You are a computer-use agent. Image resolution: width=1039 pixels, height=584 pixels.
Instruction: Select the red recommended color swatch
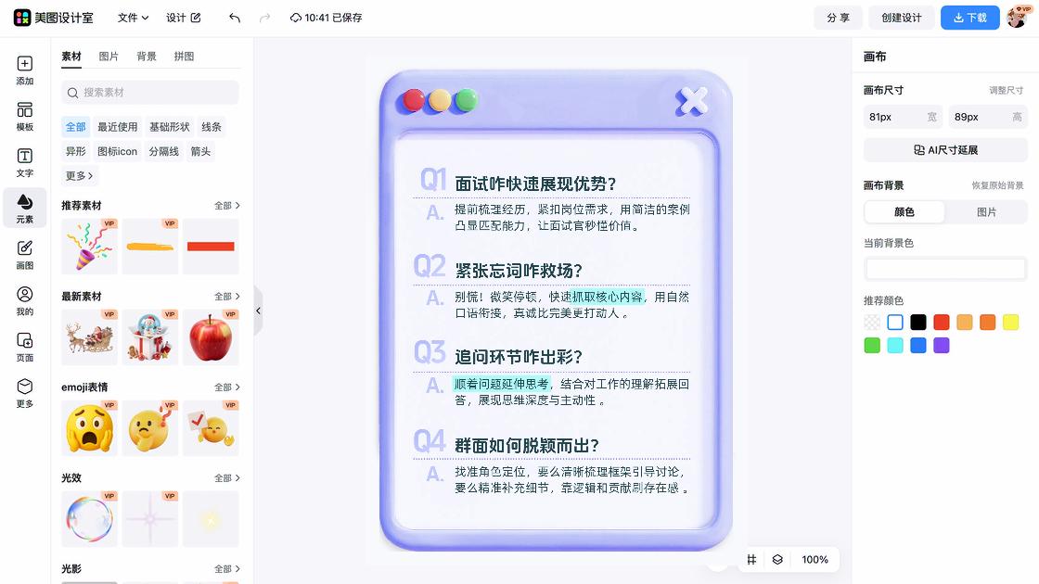tap(941, 323)
